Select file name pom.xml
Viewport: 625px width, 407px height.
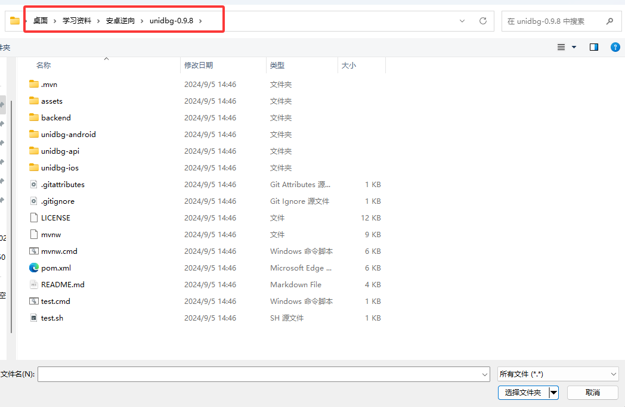(x=56, y=268)
